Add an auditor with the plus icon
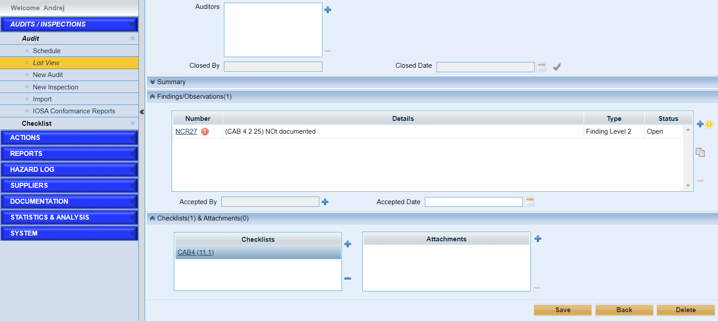 328,10
